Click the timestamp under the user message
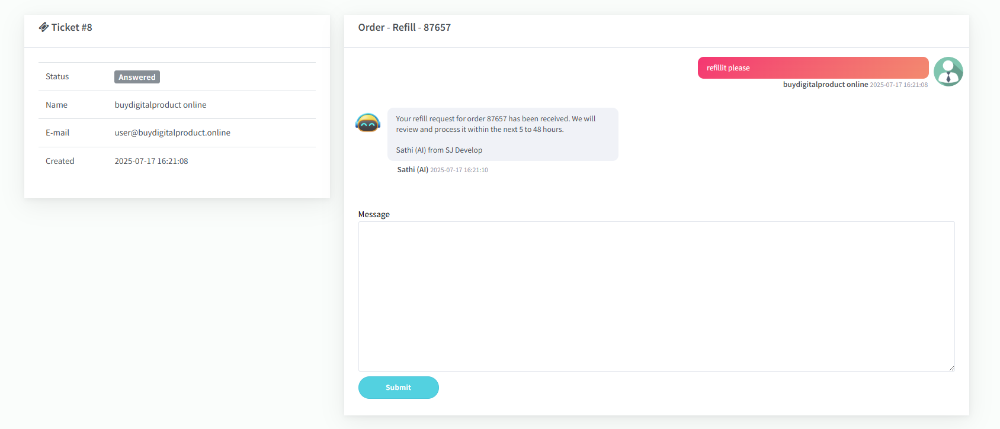Viewport: 1000px width, 429px height. (899, 85)
